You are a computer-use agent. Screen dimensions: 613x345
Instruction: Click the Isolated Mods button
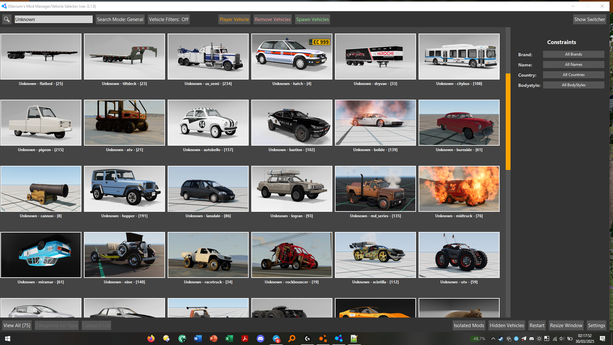pos(469,326)
